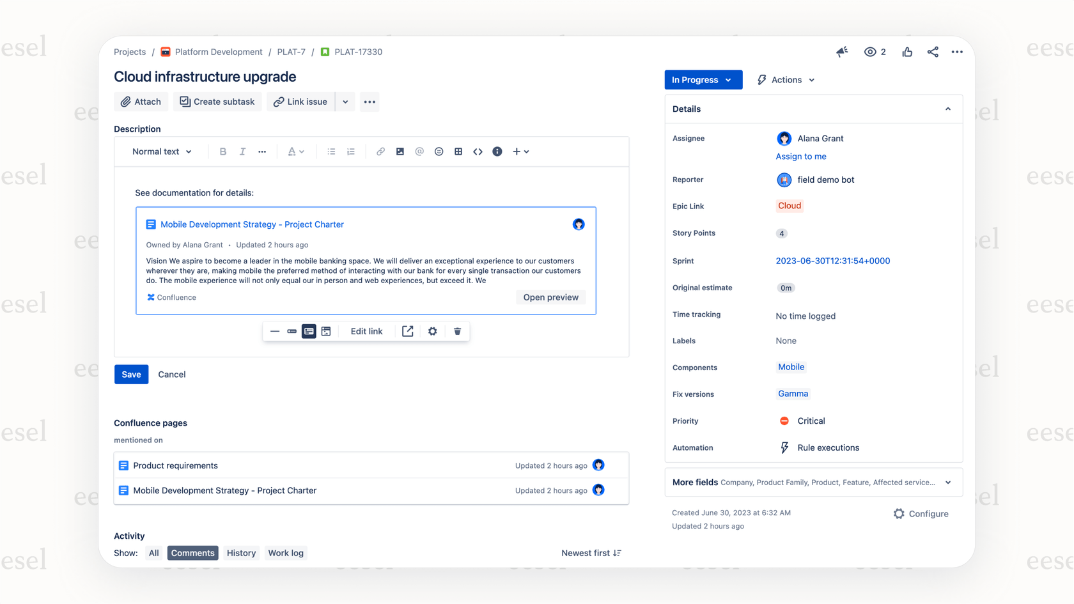
Task: Delete the Confluence link card via trash icon
Action: tap(457, 331)
